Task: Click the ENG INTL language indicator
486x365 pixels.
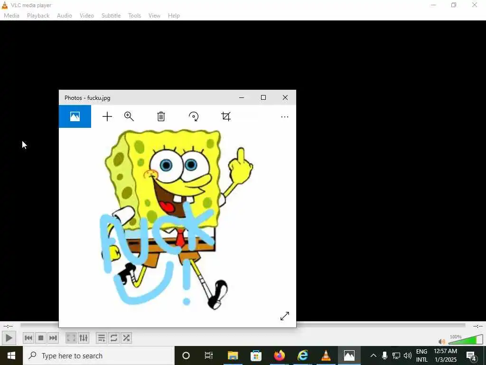Action: [421, 355]
